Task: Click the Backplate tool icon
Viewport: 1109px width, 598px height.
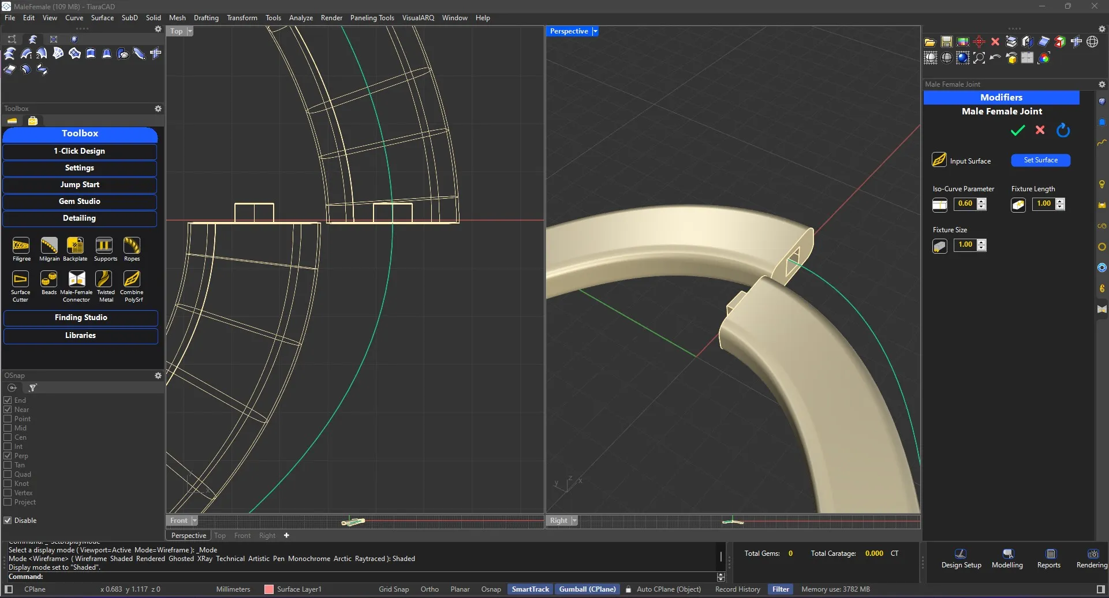Action: [75, 246]
